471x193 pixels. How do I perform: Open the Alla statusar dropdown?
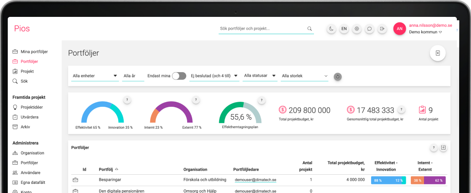(x=260, y=76)
